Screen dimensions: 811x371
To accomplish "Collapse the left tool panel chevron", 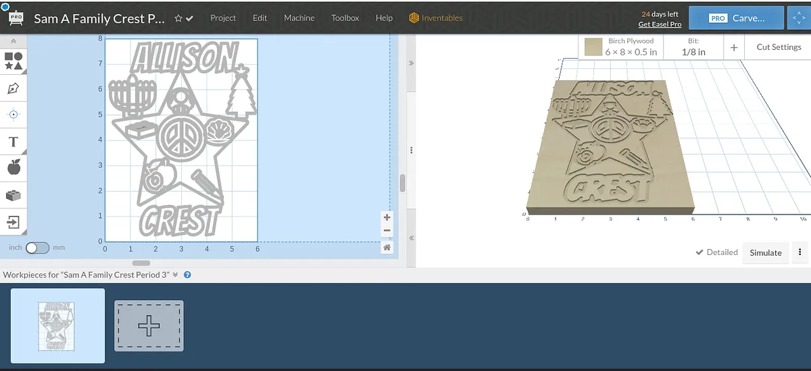I will tap(14, 41).
